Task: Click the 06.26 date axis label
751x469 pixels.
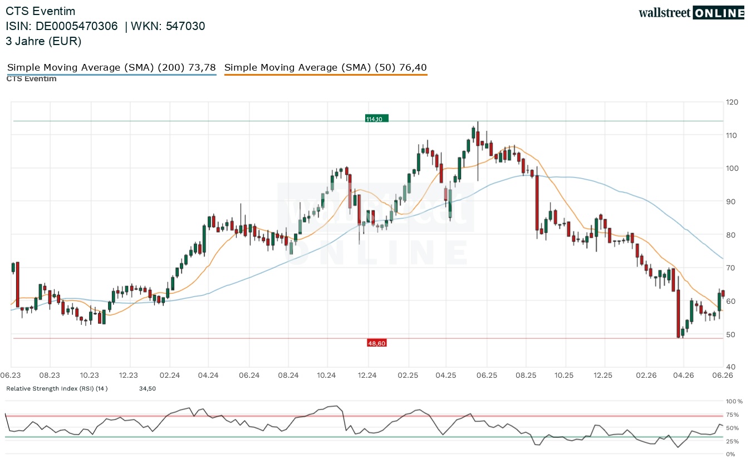Action: click(x=722, y=376)
